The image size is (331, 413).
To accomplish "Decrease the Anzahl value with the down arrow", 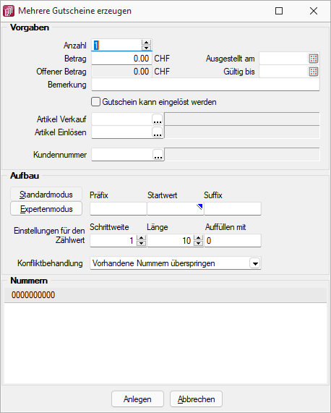I will [146, 48].
